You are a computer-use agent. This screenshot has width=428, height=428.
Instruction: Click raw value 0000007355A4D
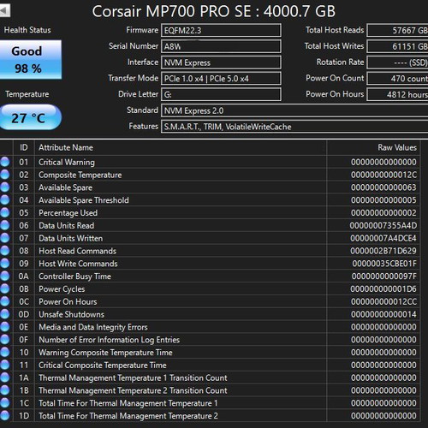pos(383,225)
